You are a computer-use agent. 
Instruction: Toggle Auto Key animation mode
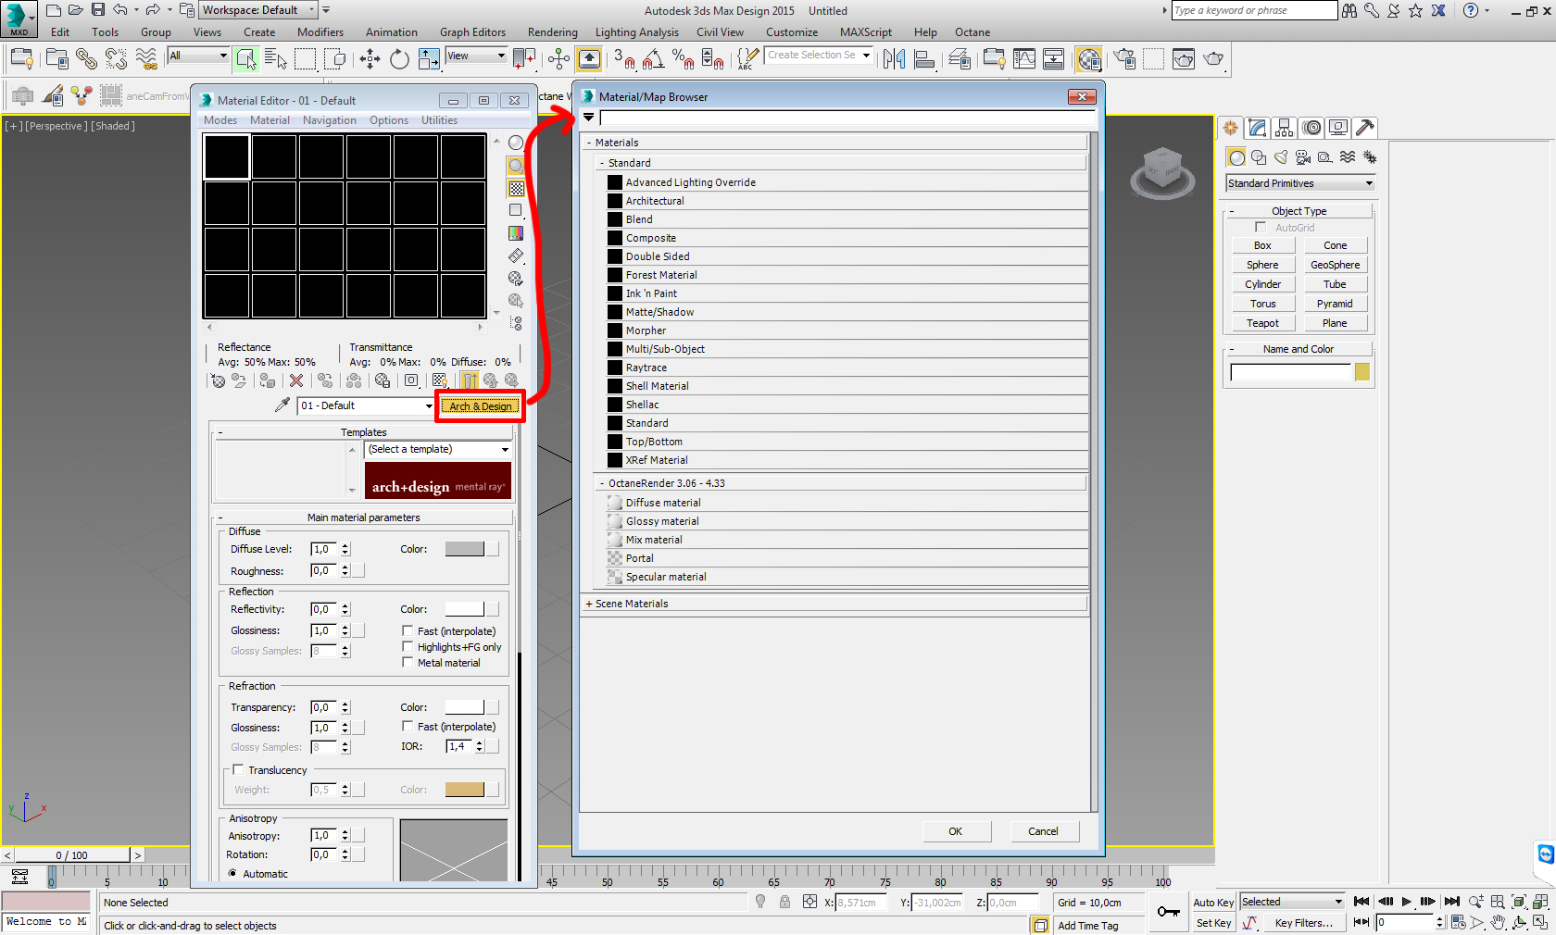point(1213,903)
